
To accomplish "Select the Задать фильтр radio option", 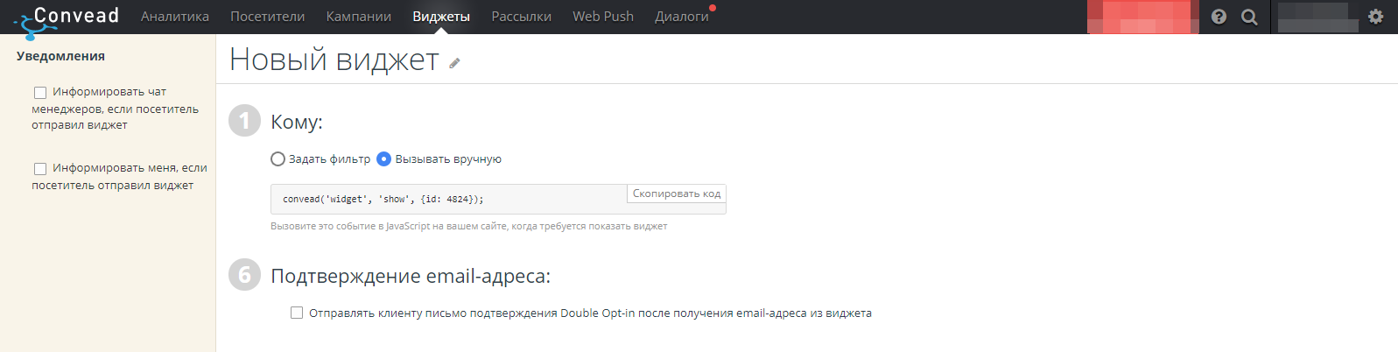I will point(277,159).
